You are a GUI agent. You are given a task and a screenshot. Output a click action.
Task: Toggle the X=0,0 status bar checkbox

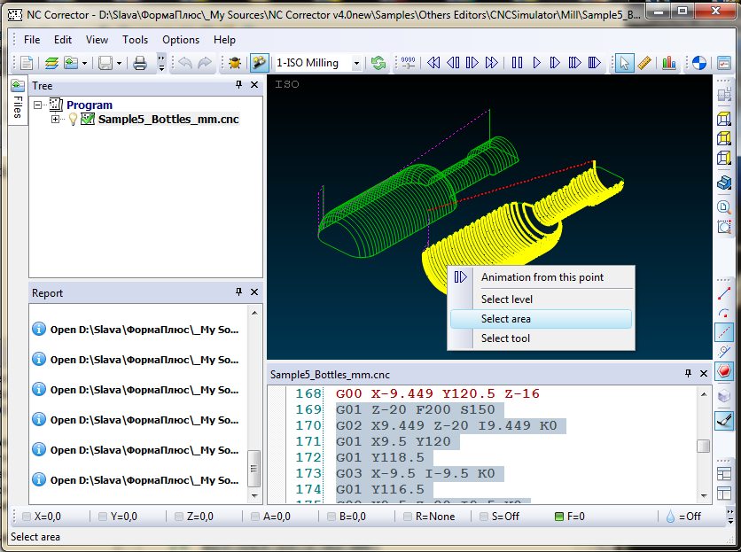(27, 517)
